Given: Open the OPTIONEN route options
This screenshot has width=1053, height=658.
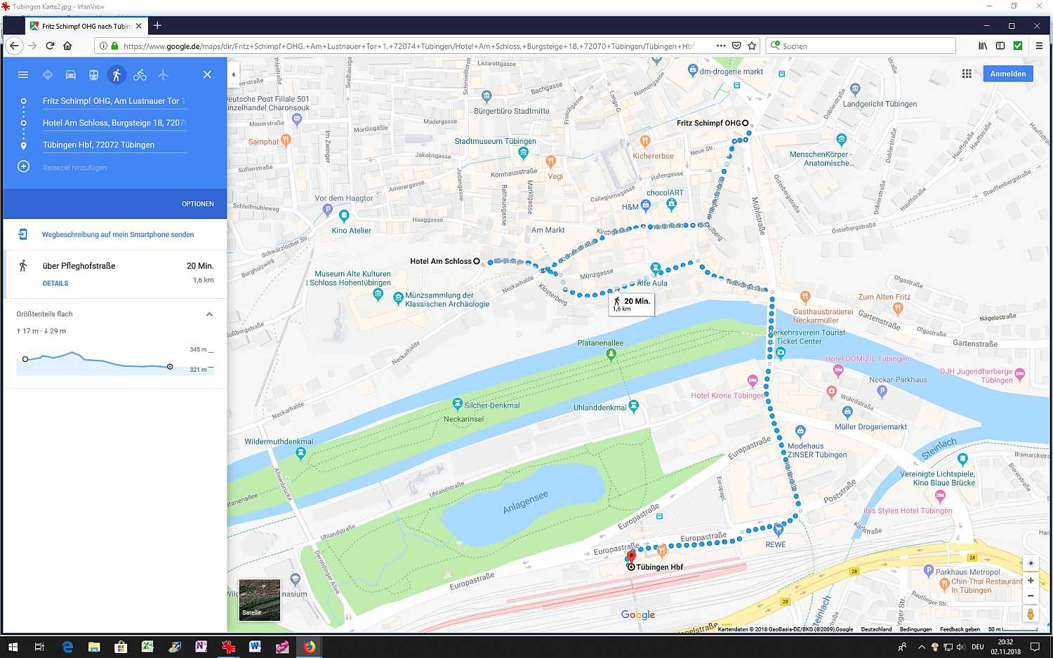Looking at the screenshot, I should [x=197, y=204].
